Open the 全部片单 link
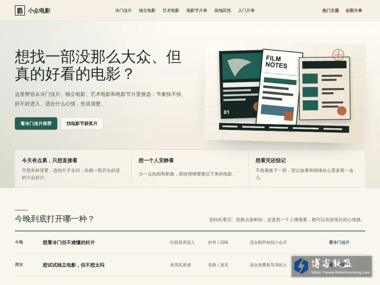 click(x=354, y=10)
